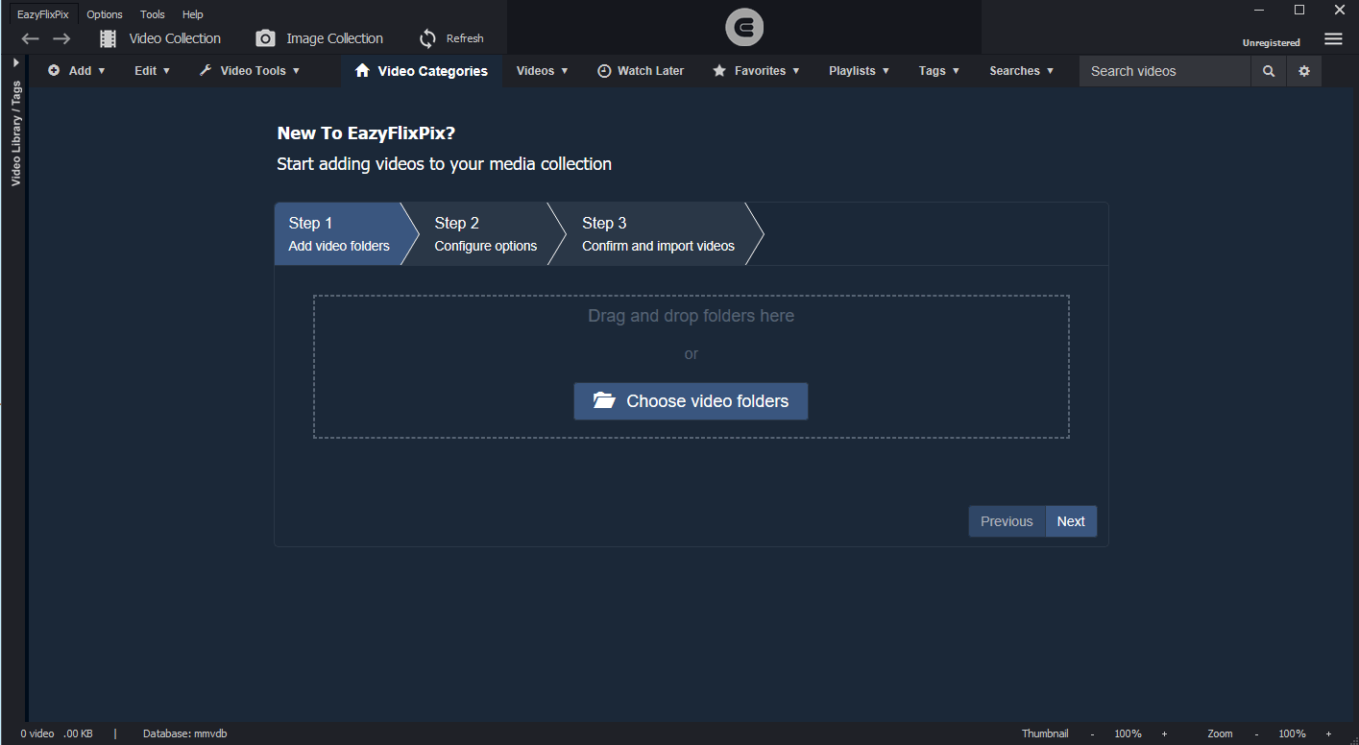Select Step 3 Confirm and import videos
This screenshot has width=1359, height=745.
point(658,234)
